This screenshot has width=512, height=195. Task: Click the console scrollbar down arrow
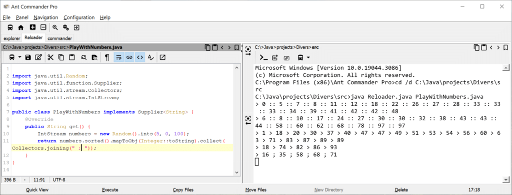point(506,180)
